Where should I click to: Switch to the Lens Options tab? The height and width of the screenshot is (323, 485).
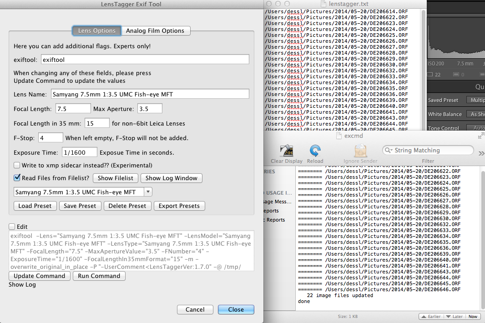click(x=97, y=30)
